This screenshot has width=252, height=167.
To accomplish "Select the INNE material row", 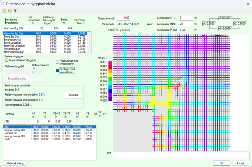I will click(x=6, y=139).
